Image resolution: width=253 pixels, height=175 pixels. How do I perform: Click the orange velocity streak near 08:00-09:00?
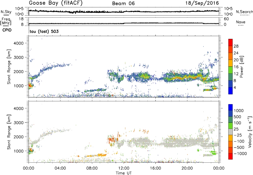[96, 156]
